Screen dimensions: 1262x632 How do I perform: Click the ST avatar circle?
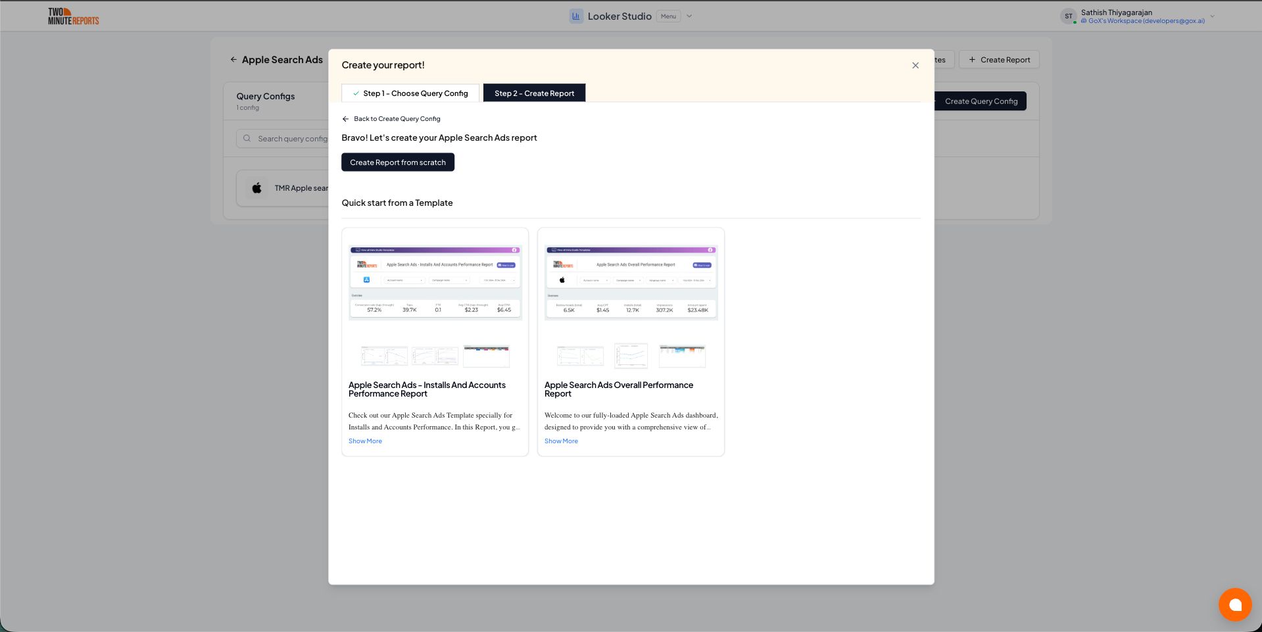[1068, 16]
